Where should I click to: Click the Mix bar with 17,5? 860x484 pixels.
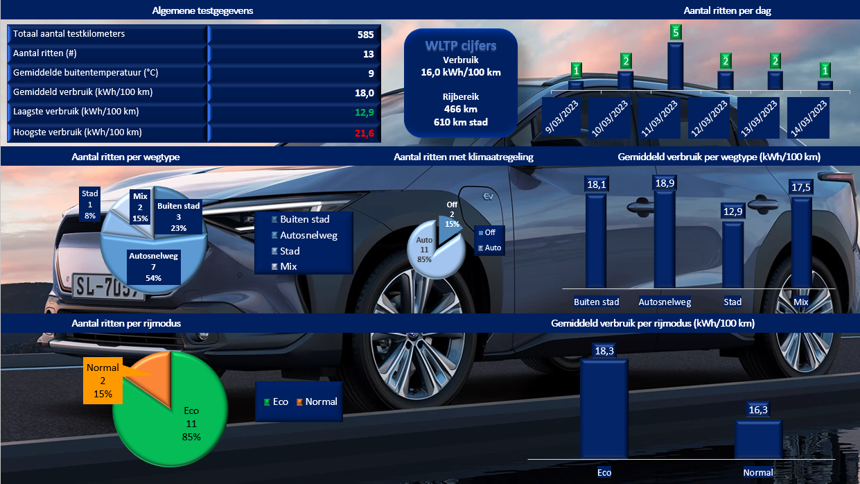(x=801, y=242)
